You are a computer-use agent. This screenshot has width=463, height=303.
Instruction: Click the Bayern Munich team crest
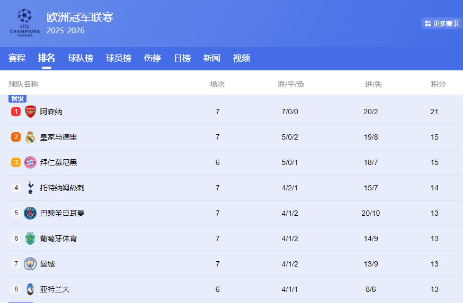click(x=30, y=162)
